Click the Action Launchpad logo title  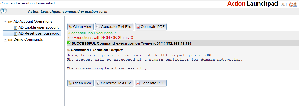252,4
